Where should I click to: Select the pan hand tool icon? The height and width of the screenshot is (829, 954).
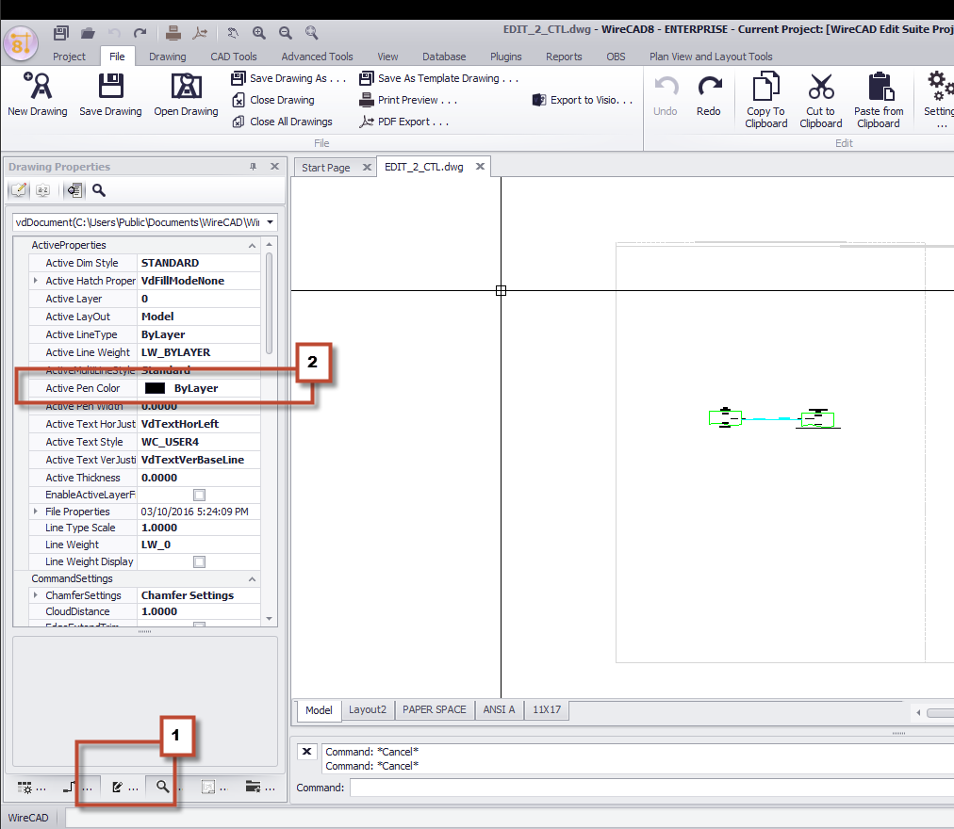(x=233, y=33)
